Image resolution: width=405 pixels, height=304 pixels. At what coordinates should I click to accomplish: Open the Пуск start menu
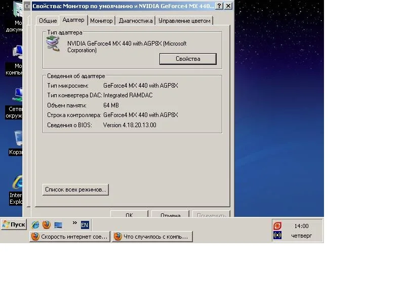[14, 224]
